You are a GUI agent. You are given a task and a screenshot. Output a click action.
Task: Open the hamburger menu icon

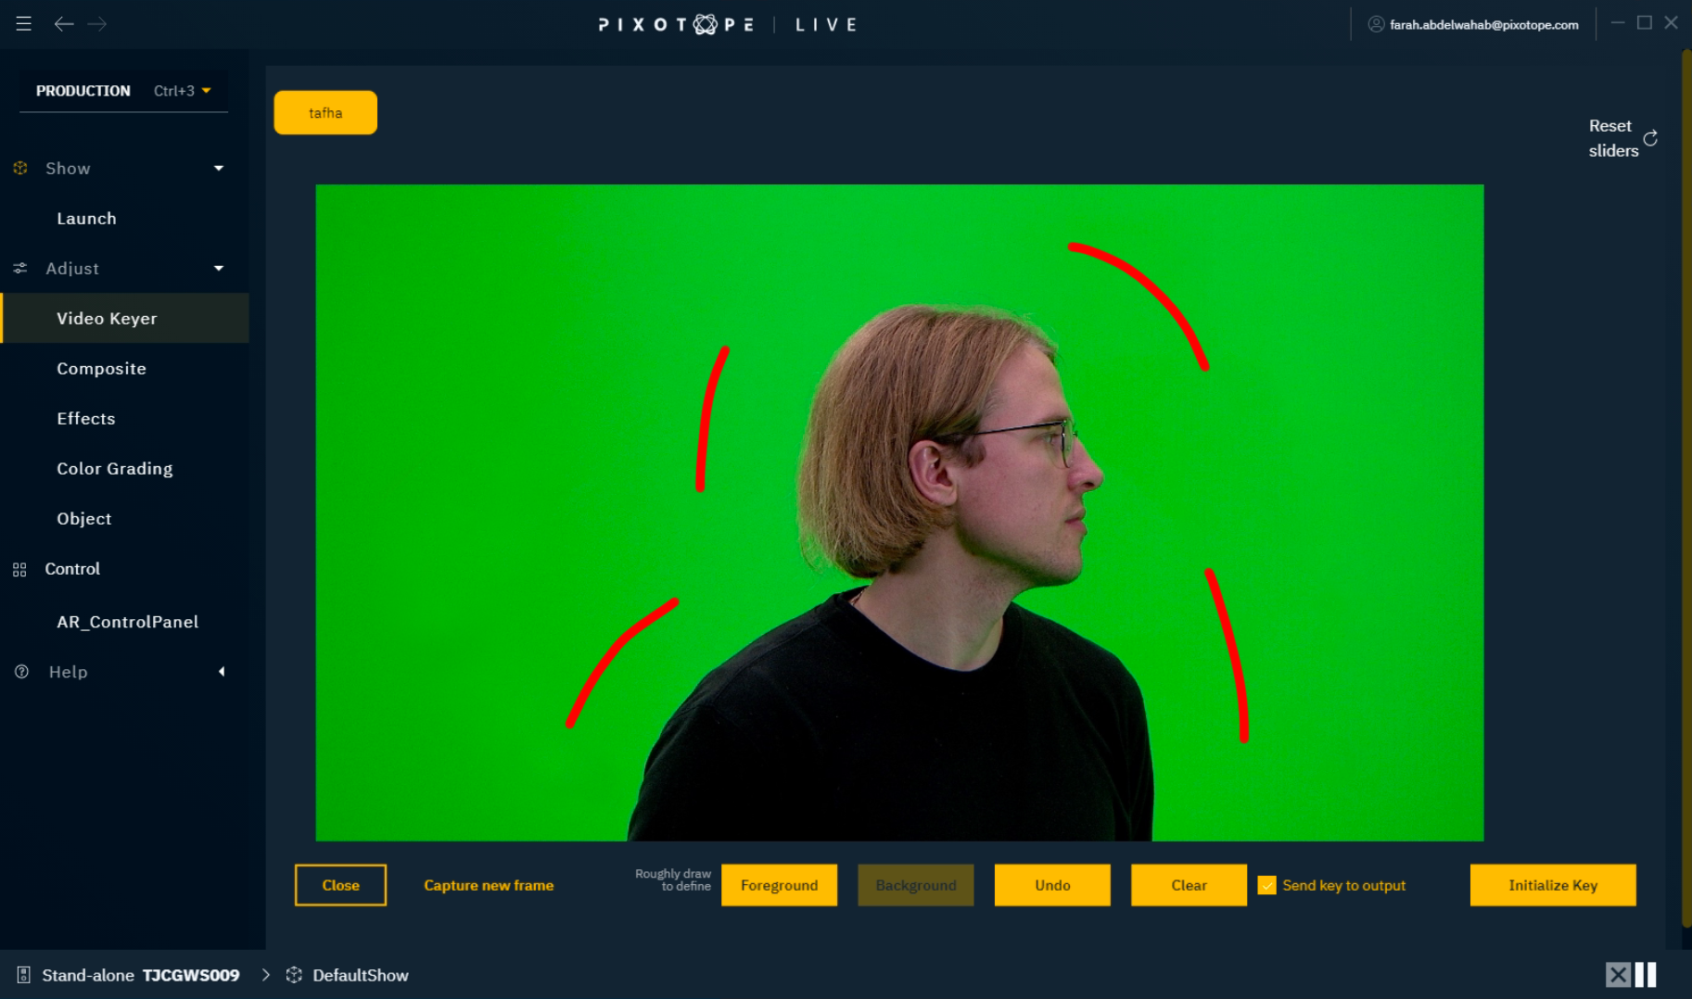pyautogui.click(x=23, y=24)
